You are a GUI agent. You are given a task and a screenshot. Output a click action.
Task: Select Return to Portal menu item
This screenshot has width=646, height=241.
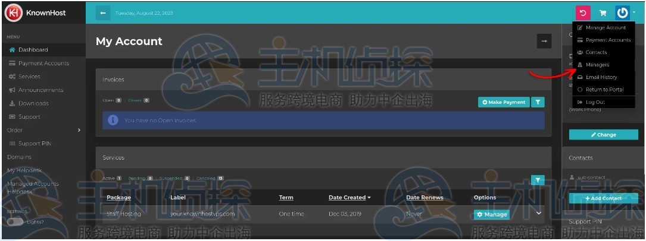pos(604,90)
